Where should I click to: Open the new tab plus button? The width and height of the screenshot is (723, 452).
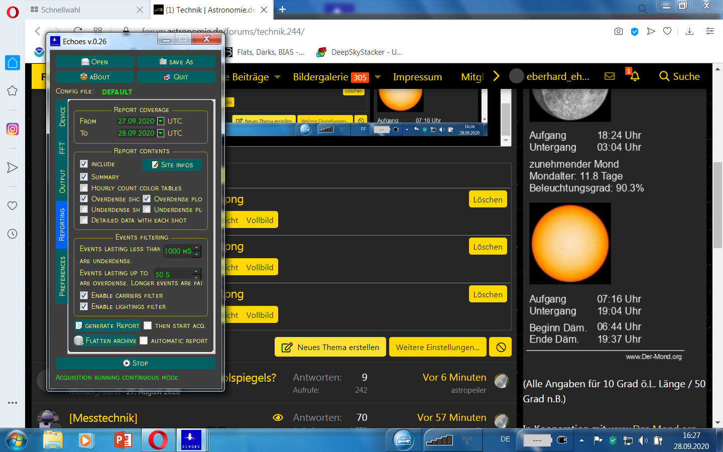tap(282, 10)
